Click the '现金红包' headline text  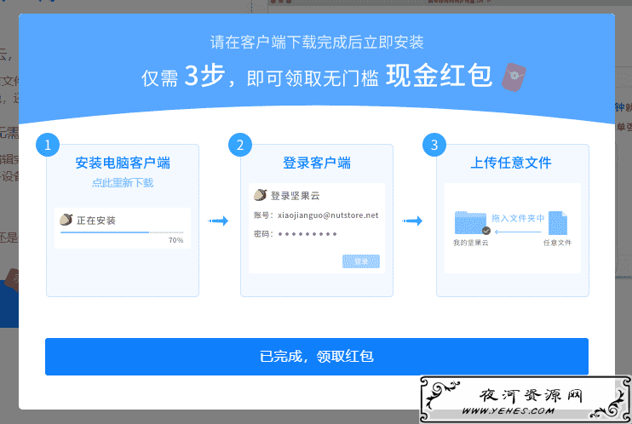point(439,76)
